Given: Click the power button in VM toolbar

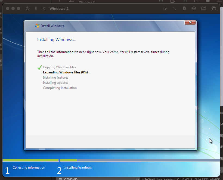Looking at the screenshot, I should pyautogui.click(x=27, y=8).
